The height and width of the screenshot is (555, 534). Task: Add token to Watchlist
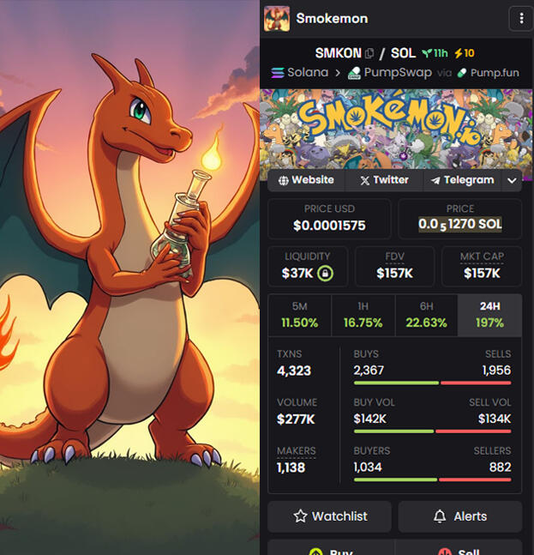click(x=330, y=516)
